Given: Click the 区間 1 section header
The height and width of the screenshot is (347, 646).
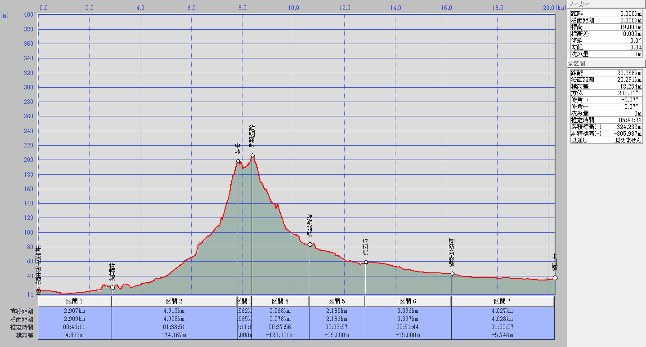Looking at the screenshot, I should coord(75,301).
